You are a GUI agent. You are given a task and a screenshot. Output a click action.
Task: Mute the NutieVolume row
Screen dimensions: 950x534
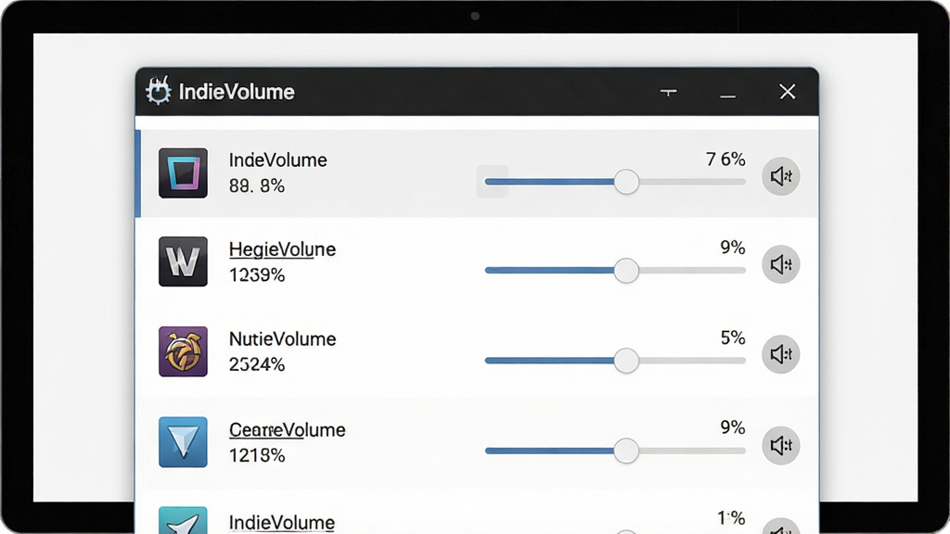coord(781,354)
